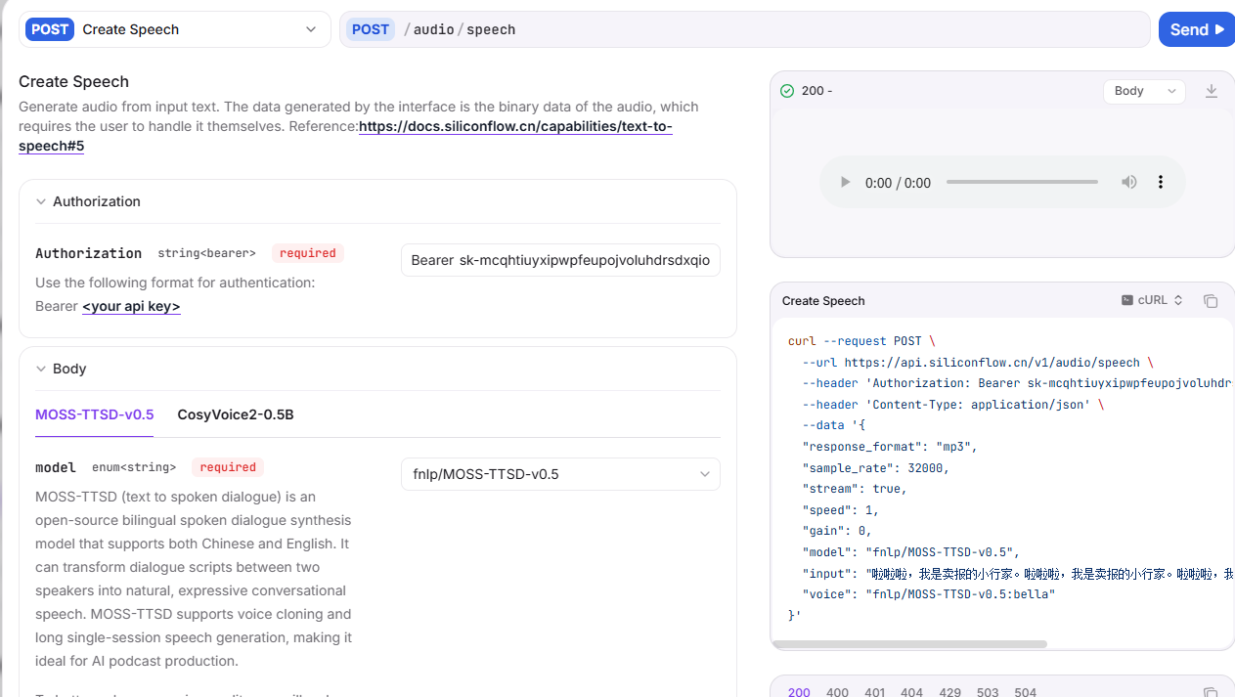Download the response using download icon
The width and height of the screenshot is (1235, 697).
(x=1212, y=91)
